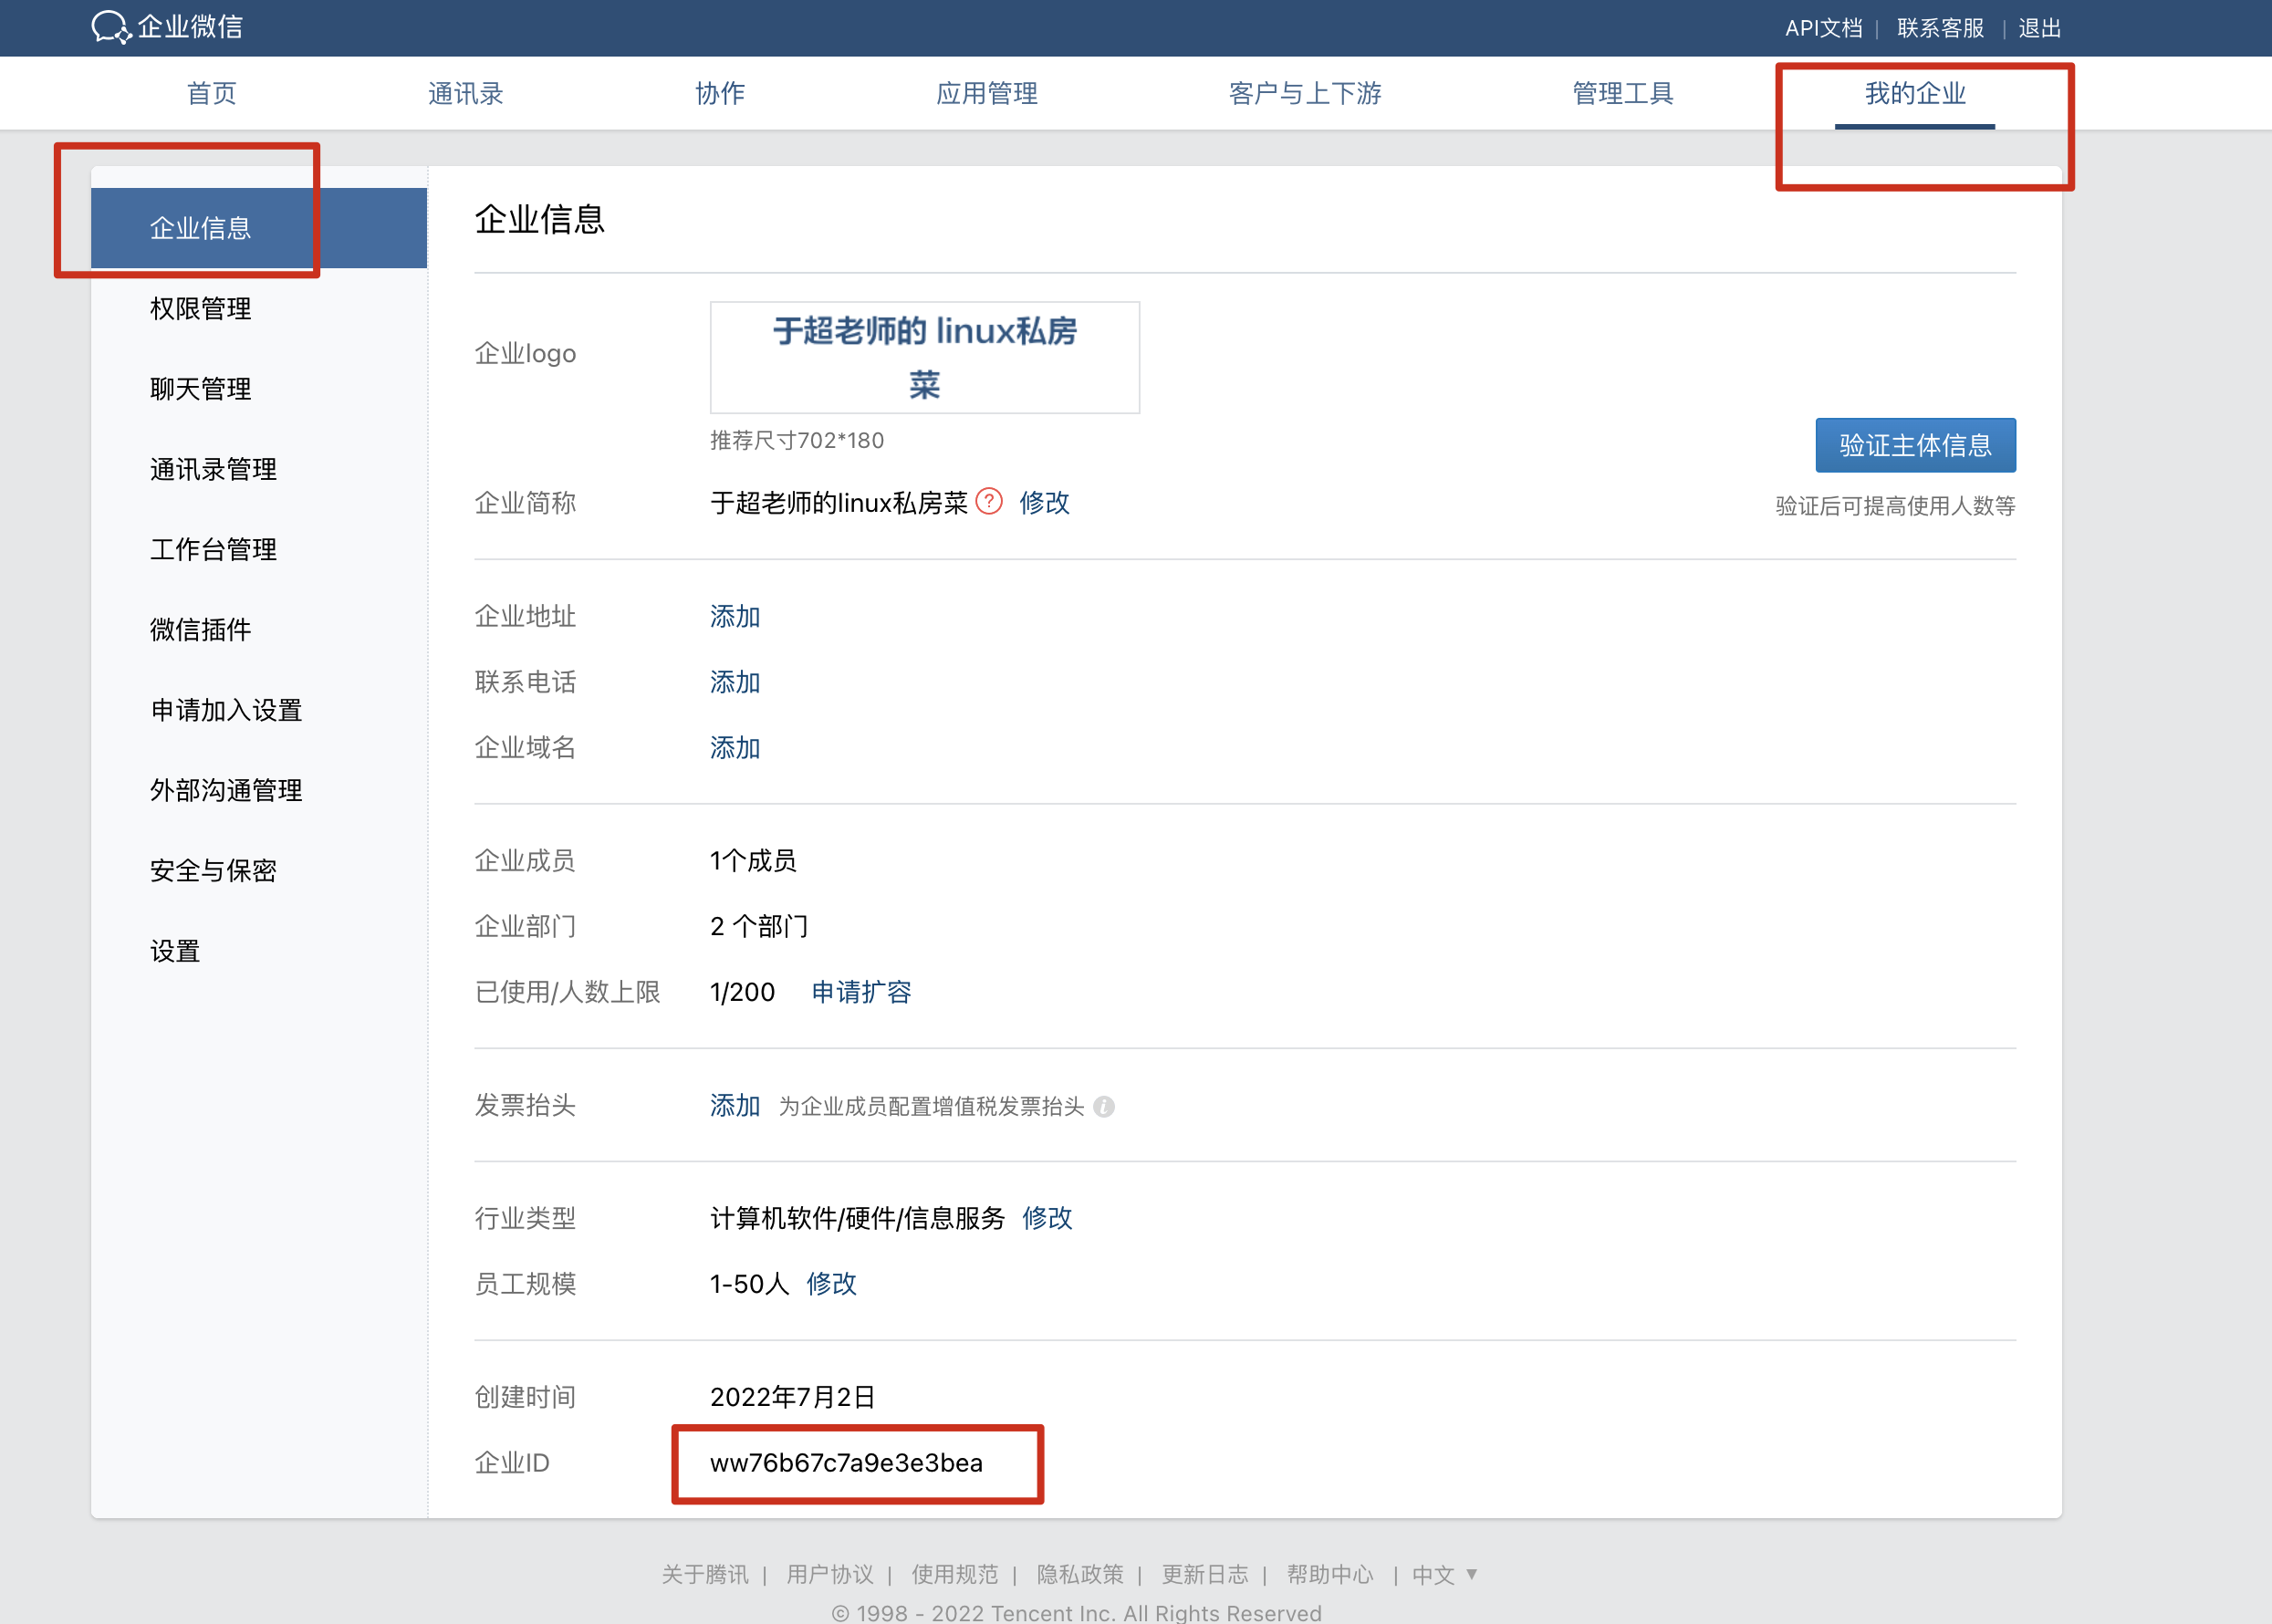The image size is (2272, 1624).
Task: Click 修改 next to 企业简称
Action: (x=1044, y=502)
